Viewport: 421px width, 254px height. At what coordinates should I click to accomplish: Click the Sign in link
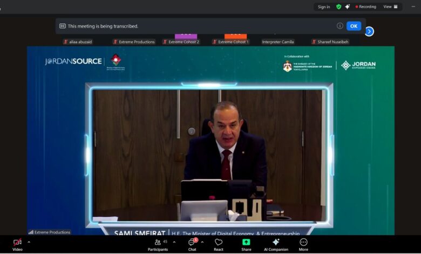coord(324,7)
